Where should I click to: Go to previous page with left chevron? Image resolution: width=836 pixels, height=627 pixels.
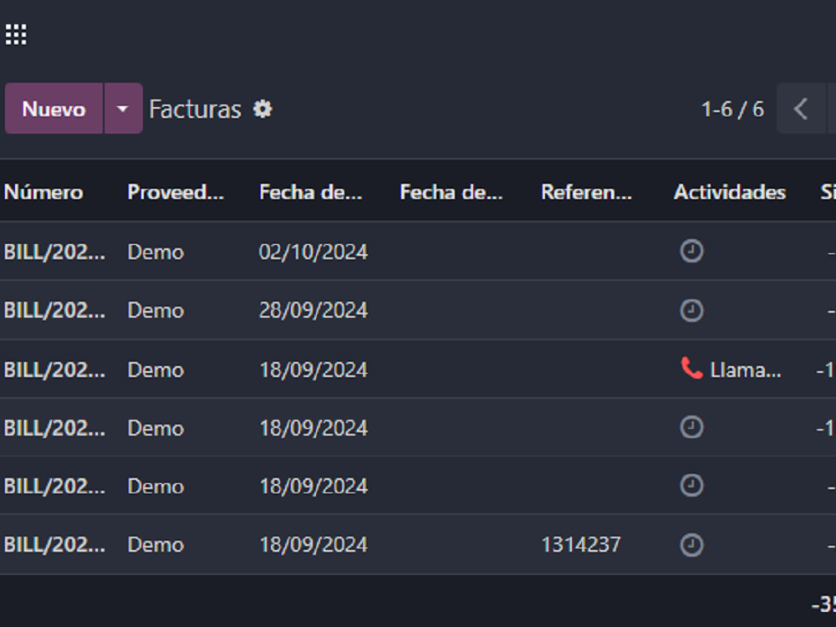click(x=801, y=109)
